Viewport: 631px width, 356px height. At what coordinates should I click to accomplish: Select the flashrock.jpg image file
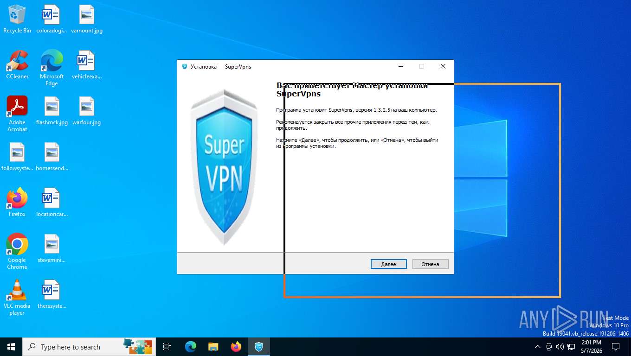52,111
